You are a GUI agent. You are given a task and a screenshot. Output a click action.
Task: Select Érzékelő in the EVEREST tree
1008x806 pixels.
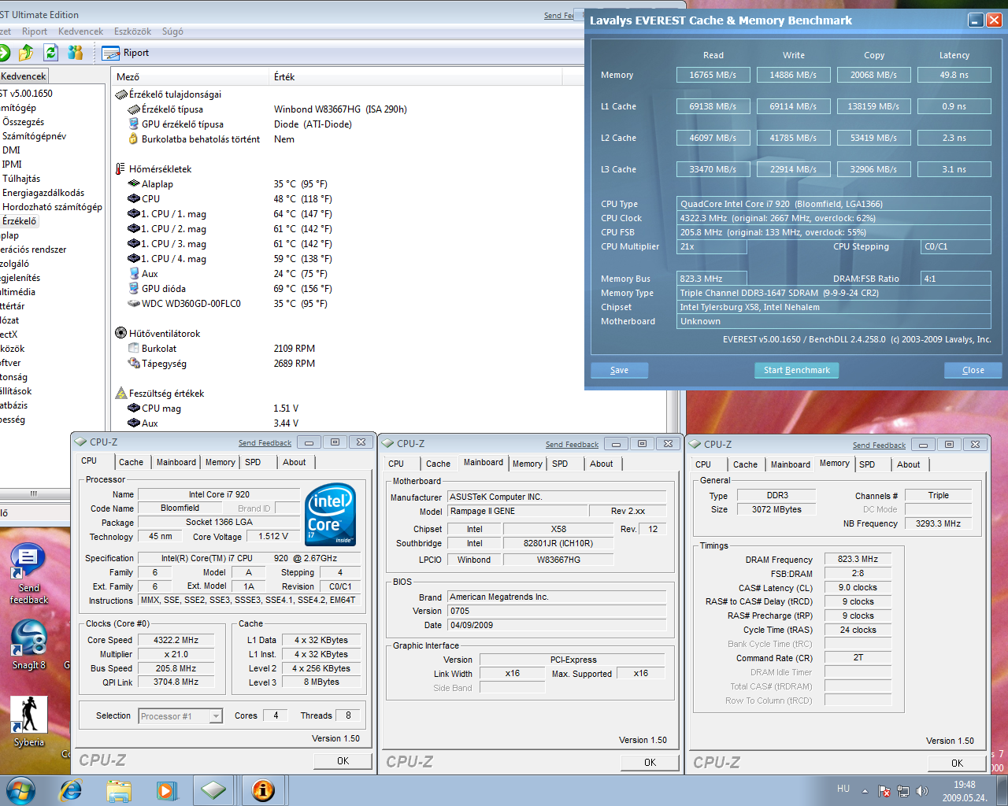(x=20, y=221)
